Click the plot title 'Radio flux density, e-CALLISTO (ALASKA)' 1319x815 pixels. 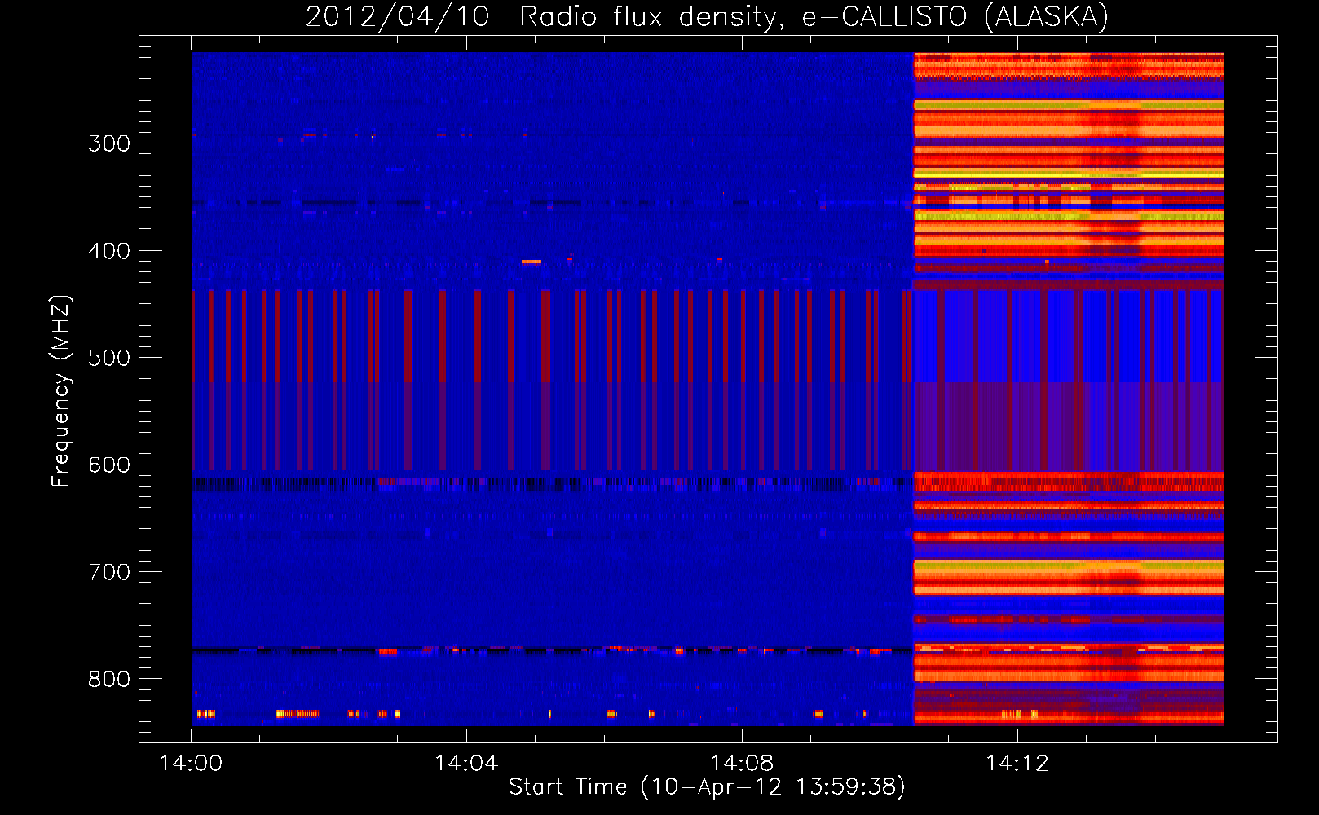point(814,16)
